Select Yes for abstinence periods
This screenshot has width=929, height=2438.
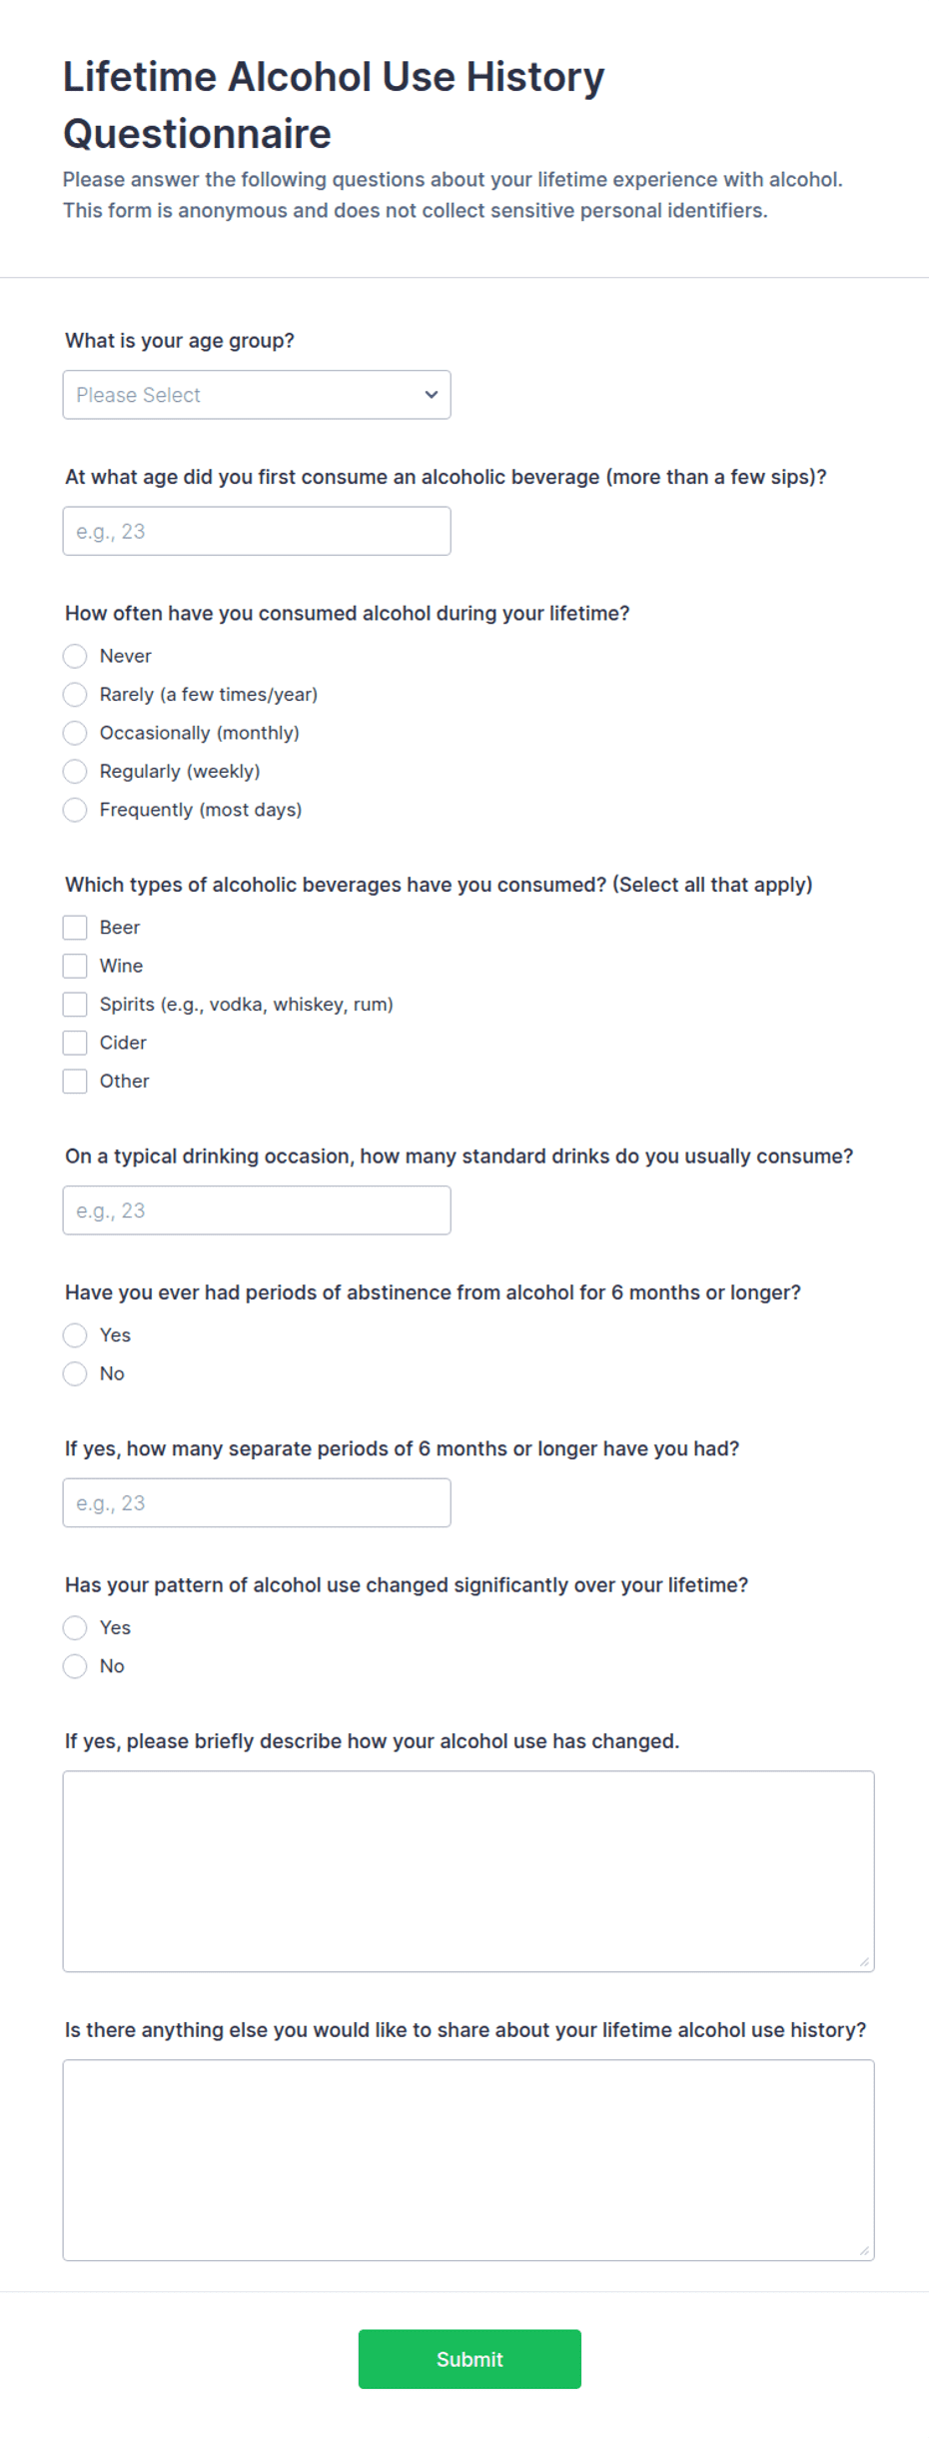click(x=75, y=1335)
